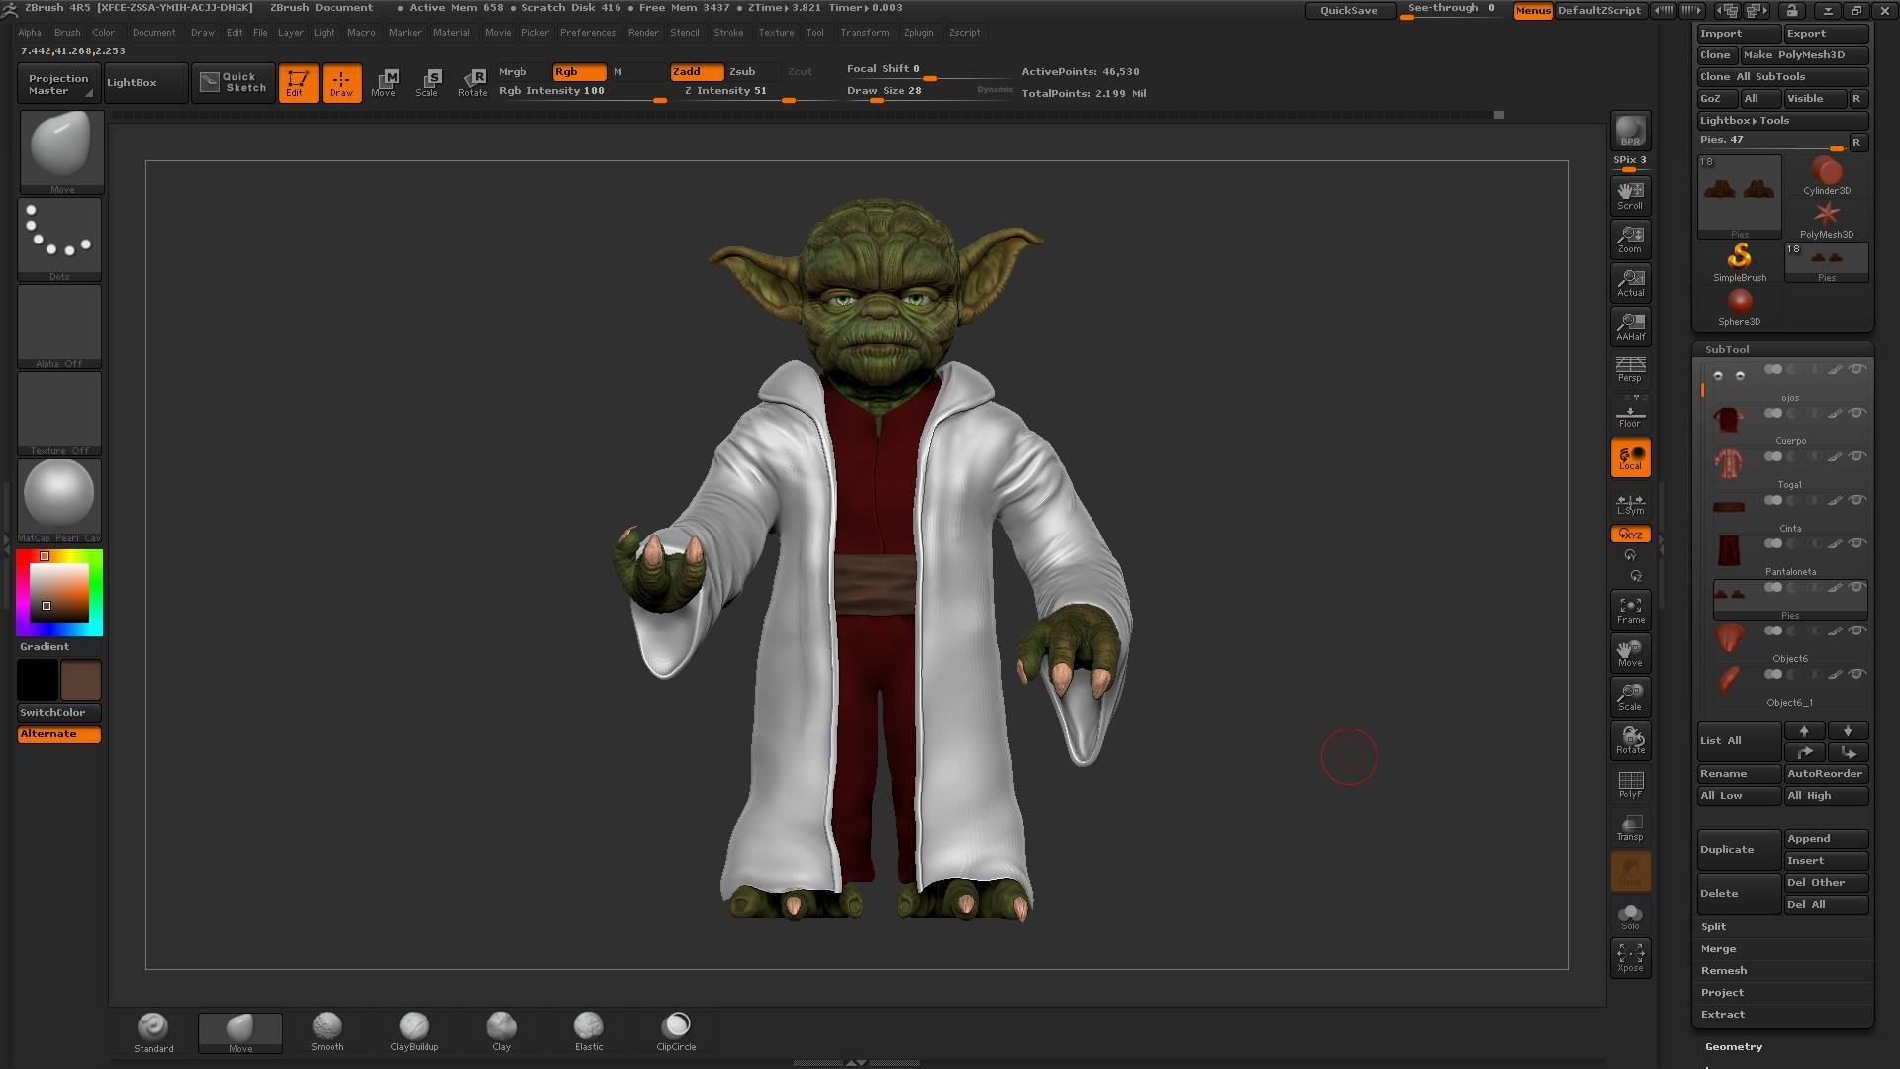
Task: Expand the Extract section
Action: tap(1722, 1014)
